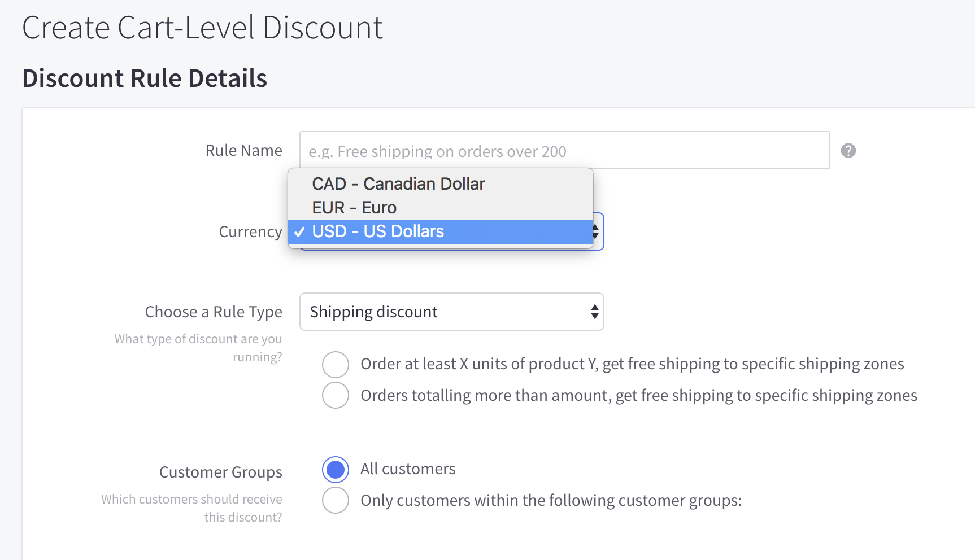Select the X units of product Y option
This screenshot has width=975, height=560.
point(335,364)
